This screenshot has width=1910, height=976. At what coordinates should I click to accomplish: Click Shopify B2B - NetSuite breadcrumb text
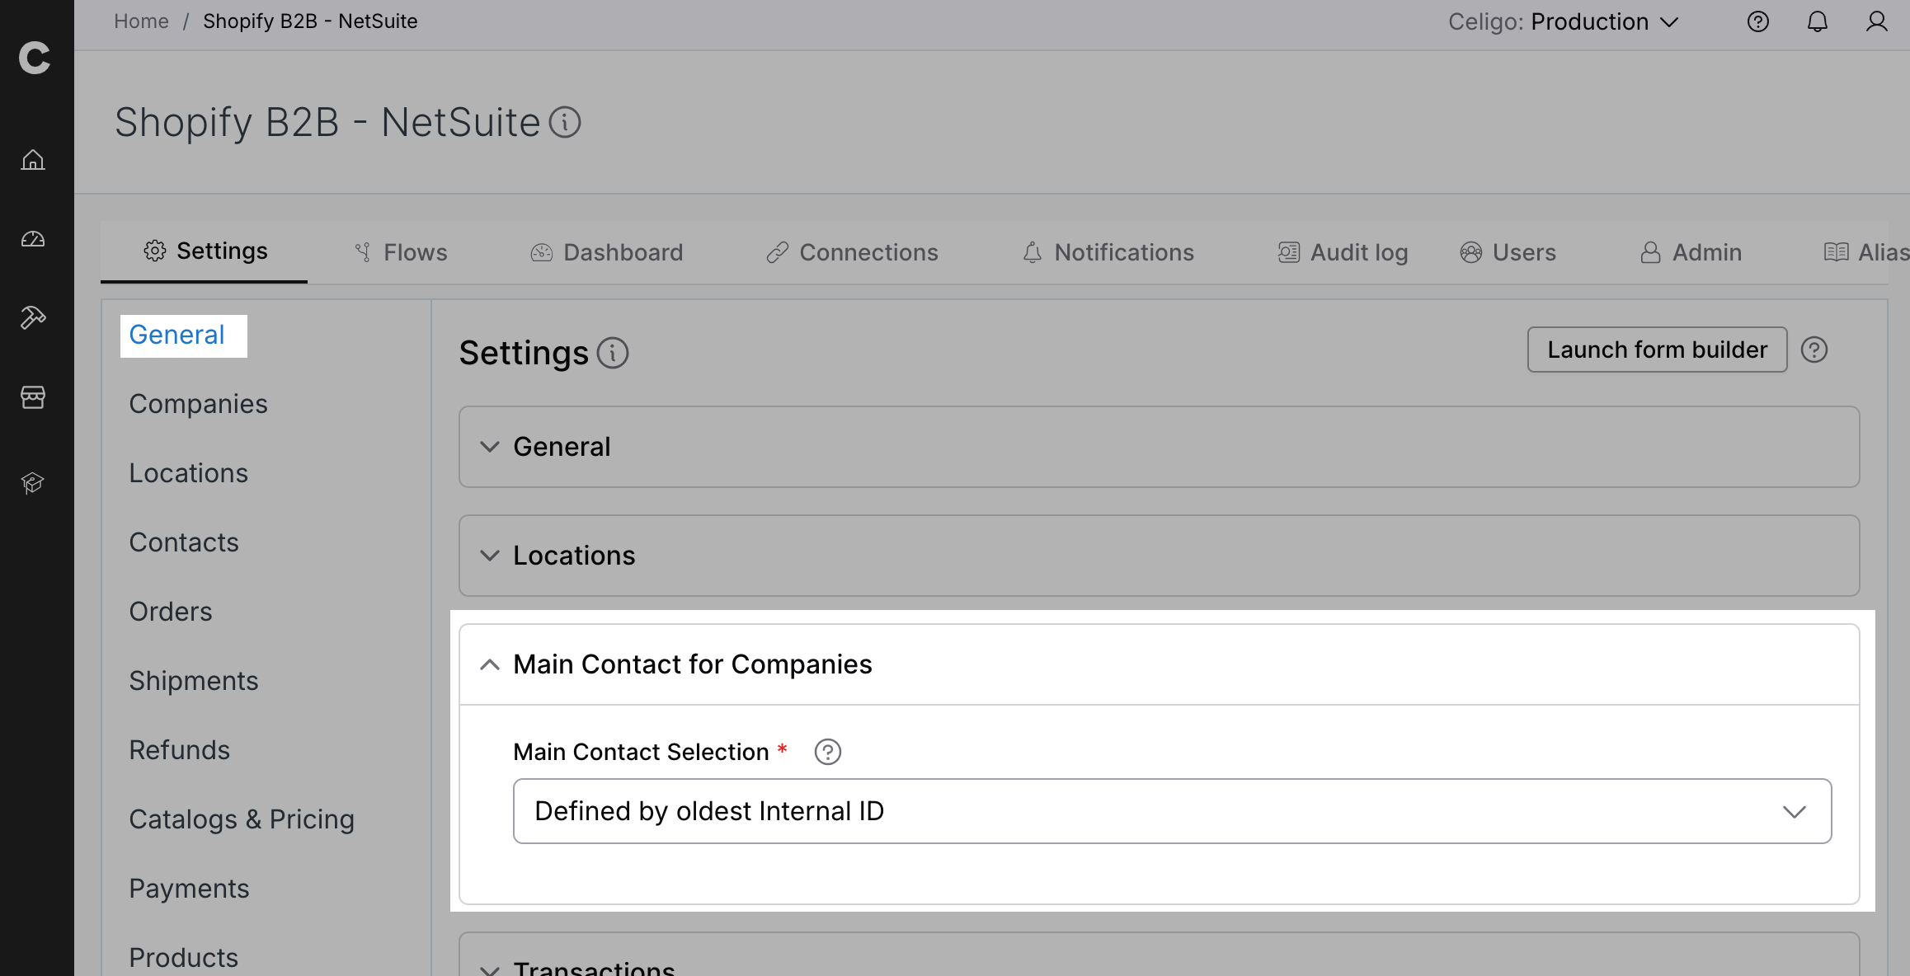(310, 21)
